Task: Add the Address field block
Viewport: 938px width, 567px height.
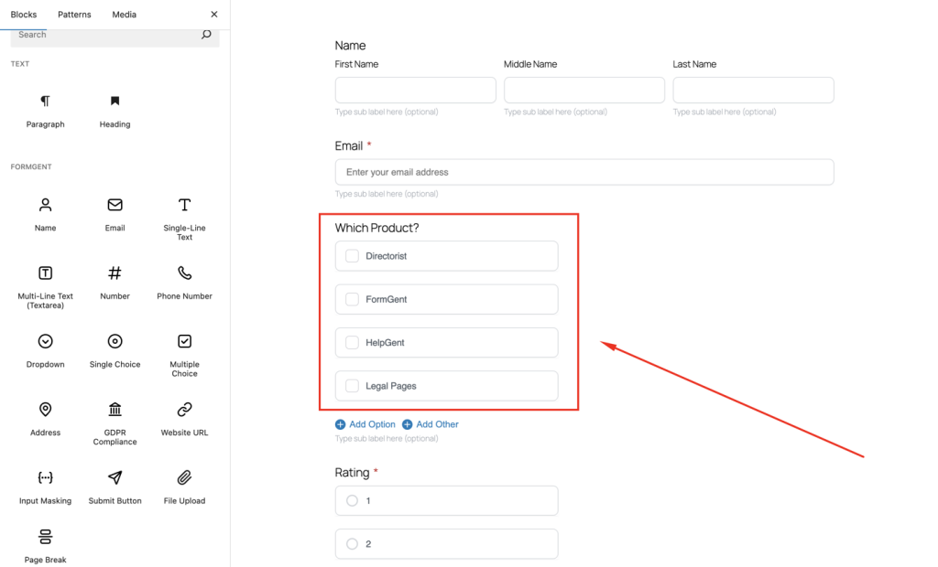Action: [x=46, y=420]
